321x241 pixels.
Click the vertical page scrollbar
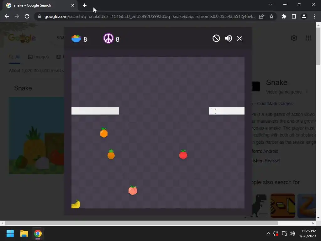point(318,46)
